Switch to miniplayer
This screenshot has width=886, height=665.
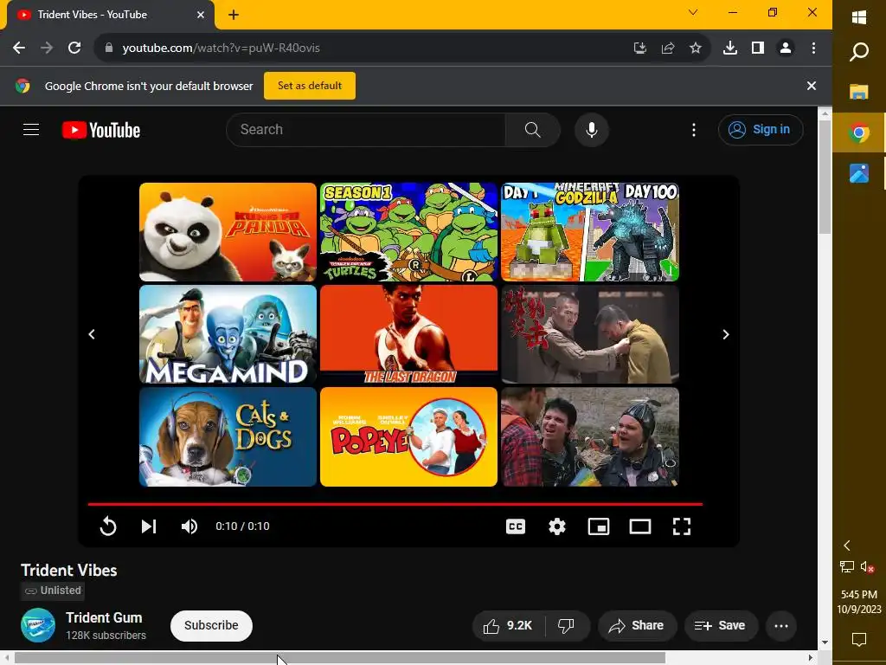pos(599,526)
